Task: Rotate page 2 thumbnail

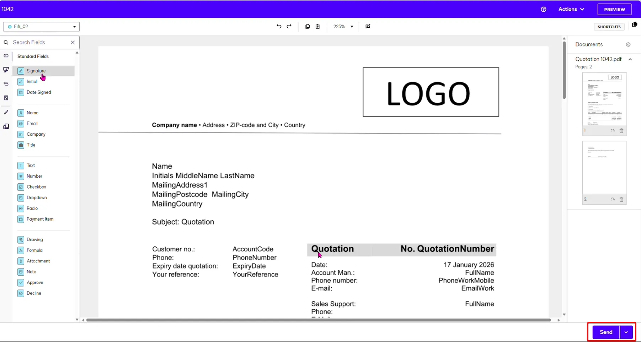Action: 613,199
